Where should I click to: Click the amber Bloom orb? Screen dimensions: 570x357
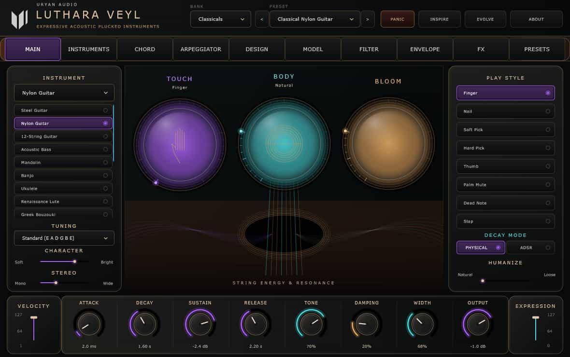click(x=388, y=143)
